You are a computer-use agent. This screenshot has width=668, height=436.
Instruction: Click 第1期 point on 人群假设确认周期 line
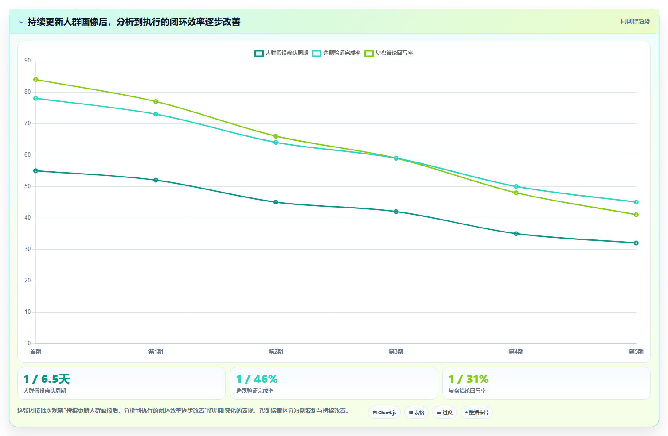[156, 180]
